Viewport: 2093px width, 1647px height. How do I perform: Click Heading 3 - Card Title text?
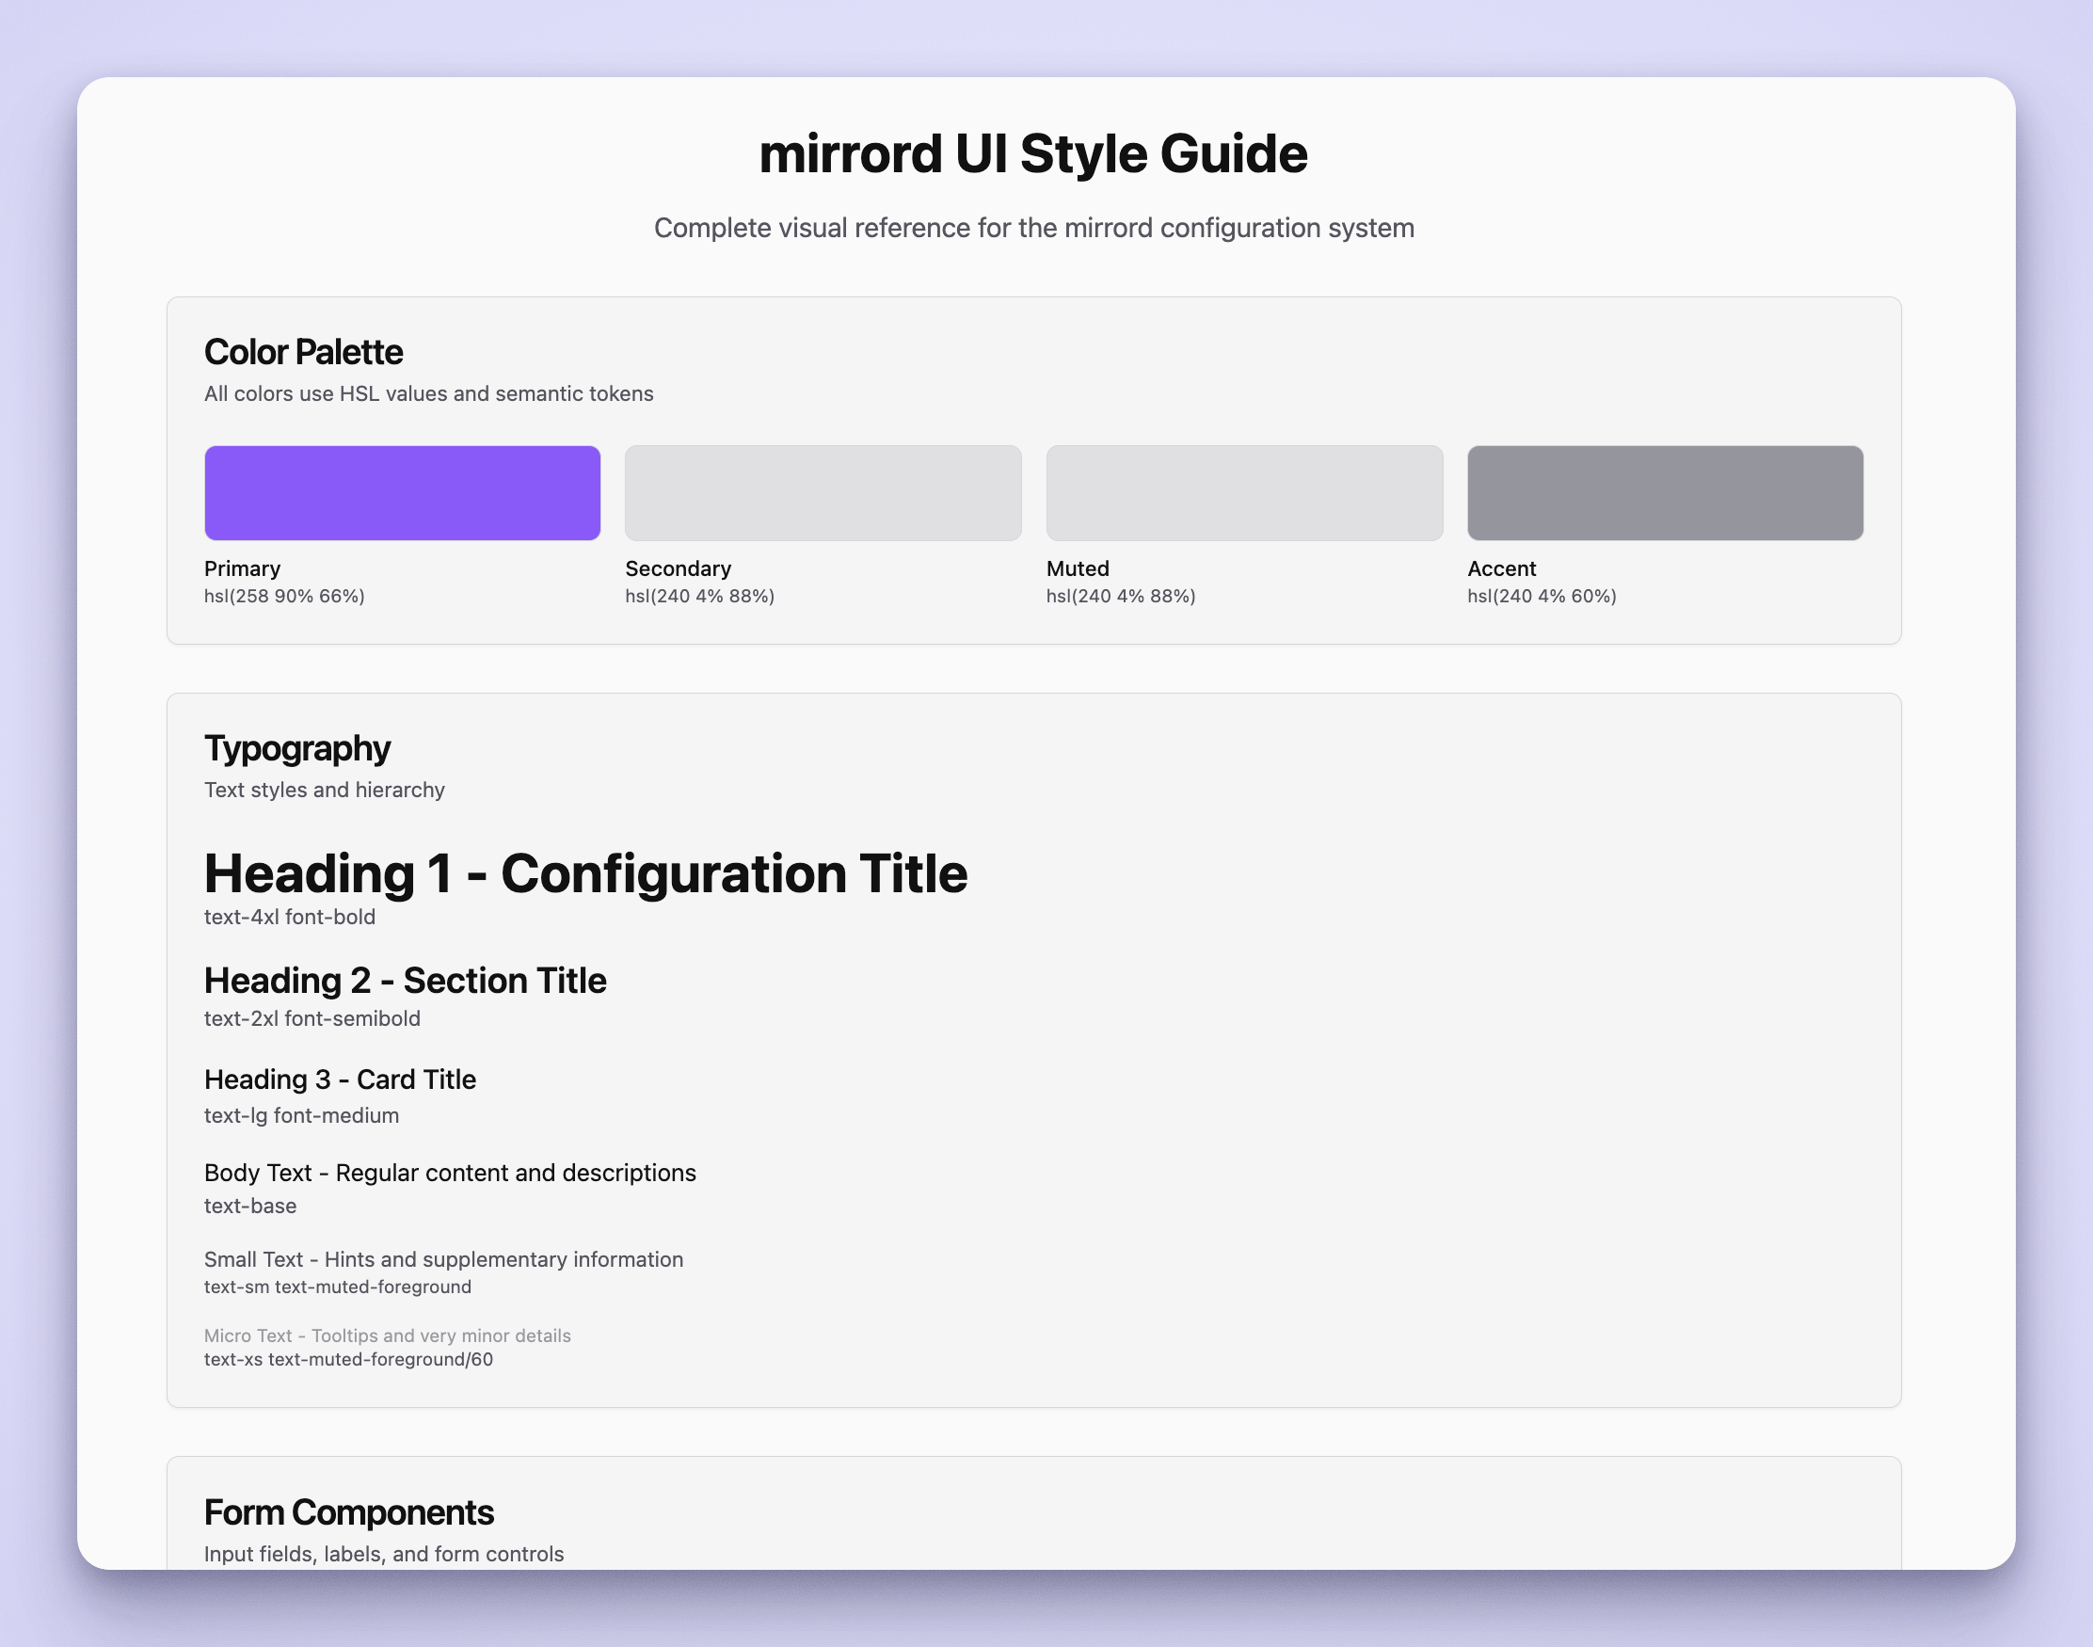340,1079
